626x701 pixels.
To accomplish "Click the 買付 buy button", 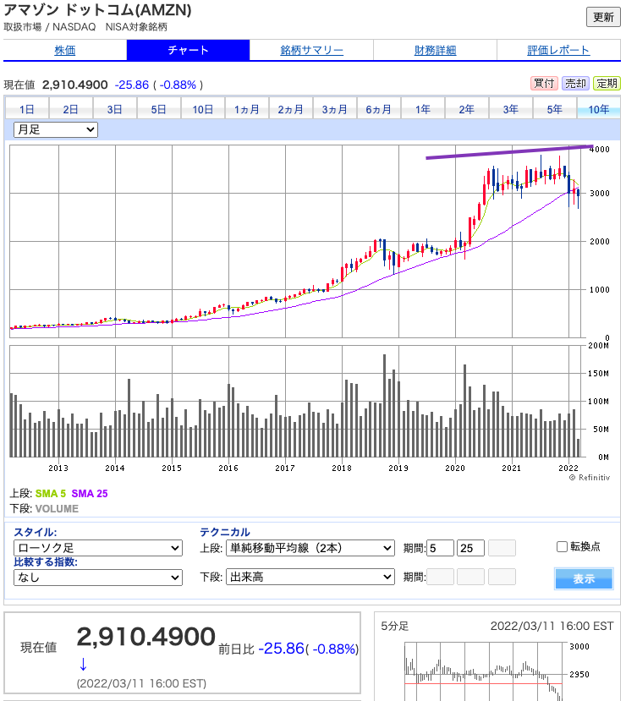I will pos(544,83).
